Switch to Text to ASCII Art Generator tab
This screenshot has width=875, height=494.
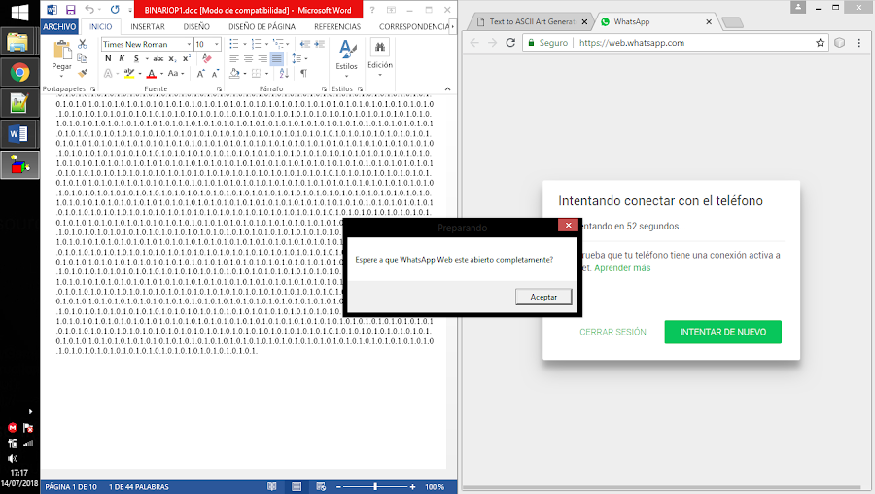click(532, 21)
